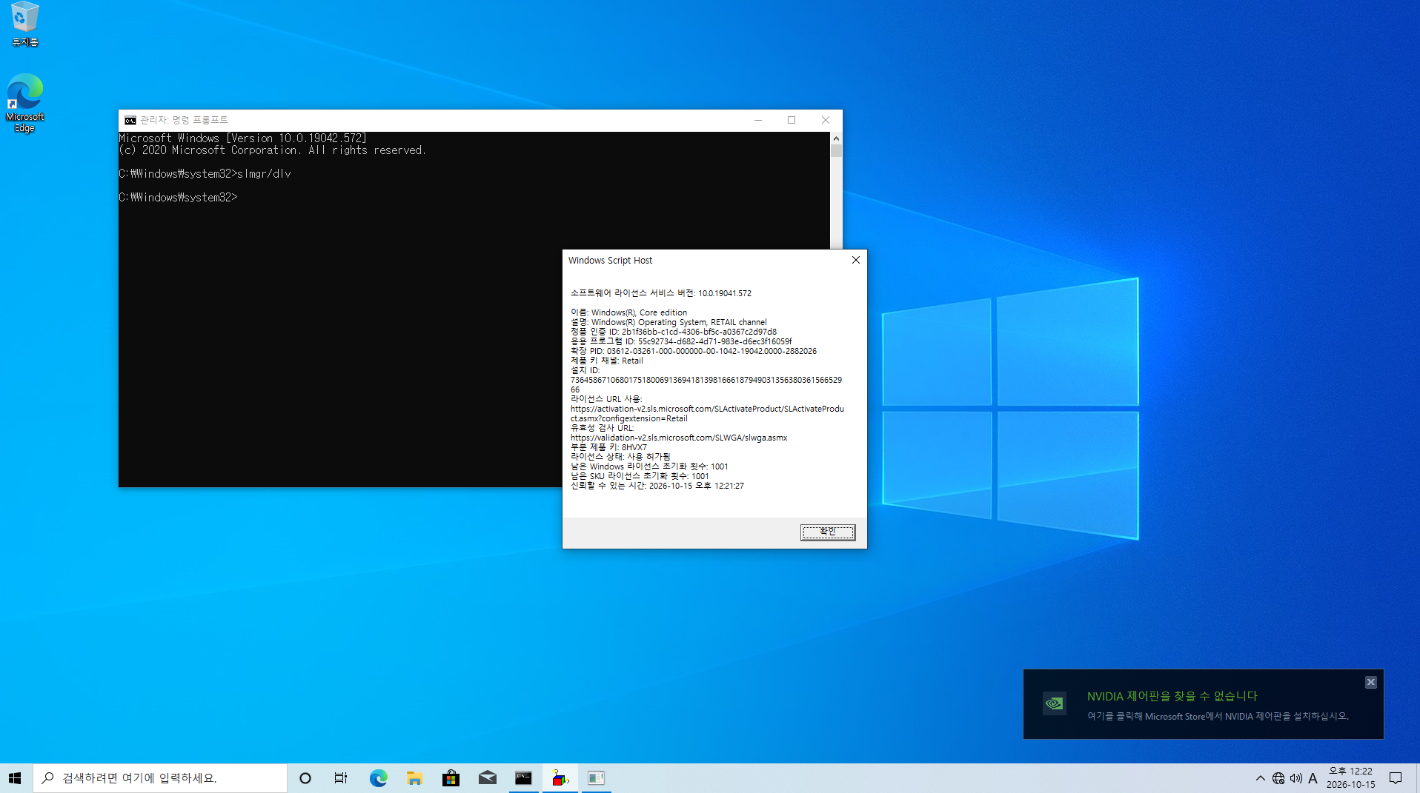The width and height of the screenshot is (1420, 793).
Task: Open Microsoft Store from the taskbar
Action: pyautogui.click(x=451, y=777)
